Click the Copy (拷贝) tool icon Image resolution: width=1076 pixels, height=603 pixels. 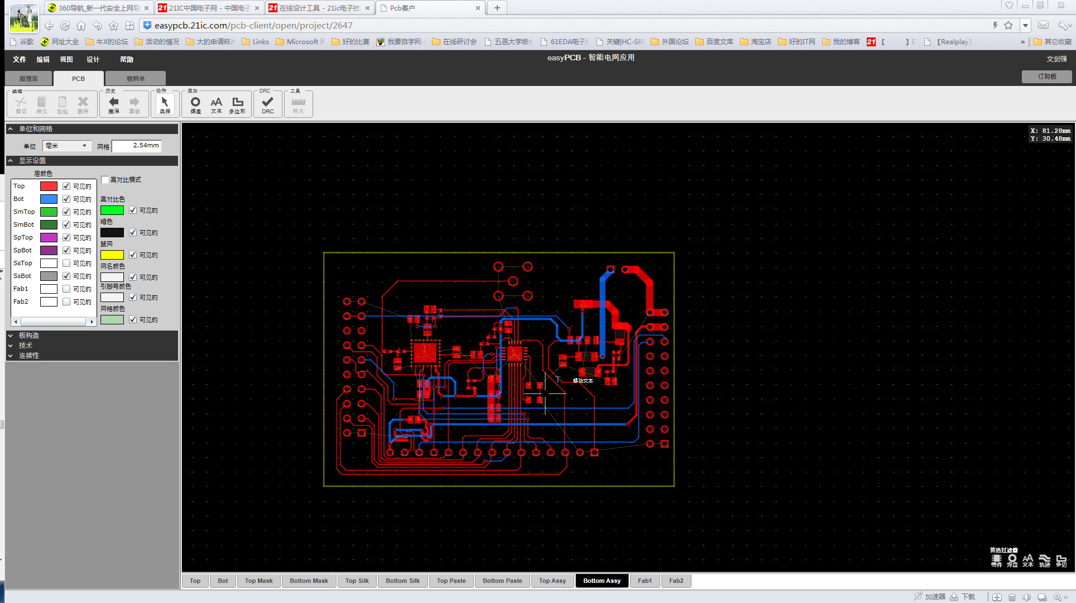point(41,104)
